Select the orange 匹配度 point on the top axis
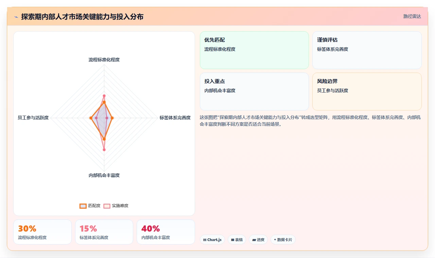Image resolution: width=435 pixels, height=258 pixels. (104, 102)
